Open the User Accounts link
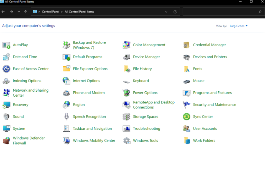The height and width of the screenshot is (173, 265). click(x=205, y=129)
